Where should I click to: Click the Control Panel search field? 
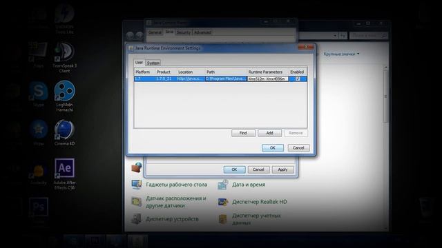[x=369, y=36]
